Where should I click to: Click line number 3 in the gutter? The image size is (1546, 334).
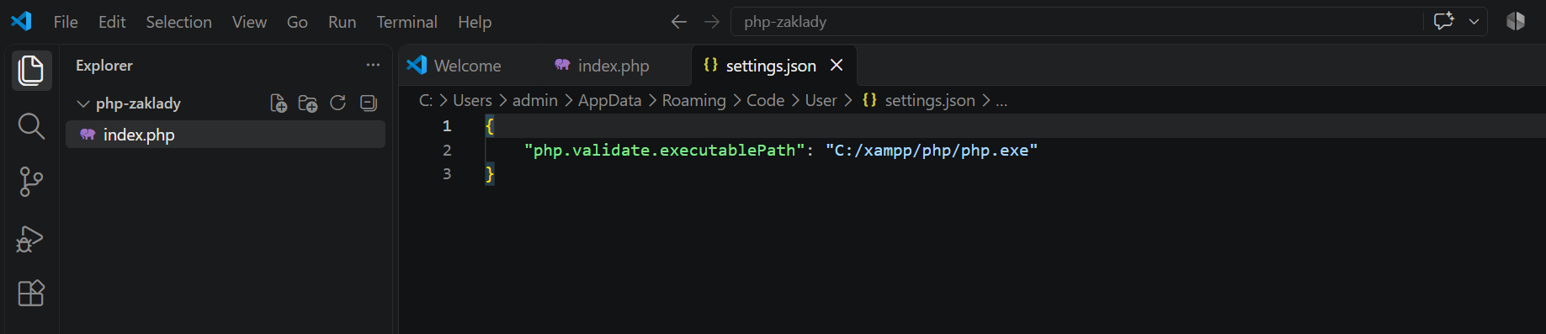[x=447, y=174]
